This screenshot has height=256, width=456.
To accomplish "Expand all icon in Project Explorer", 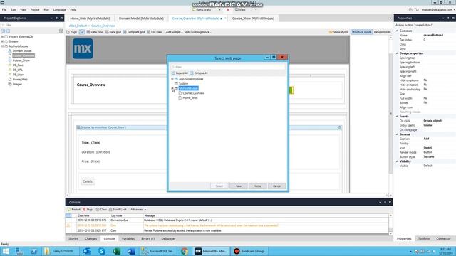I will [3, 31].
